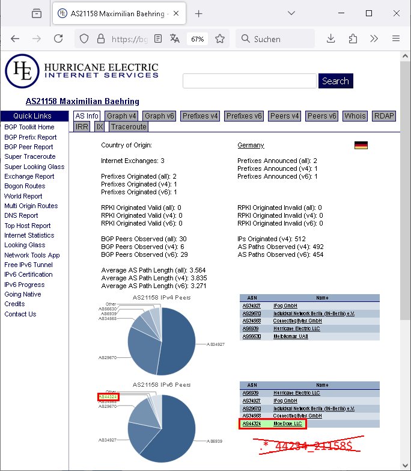
Task: Switch to the Whois tab
Action: 355,116
